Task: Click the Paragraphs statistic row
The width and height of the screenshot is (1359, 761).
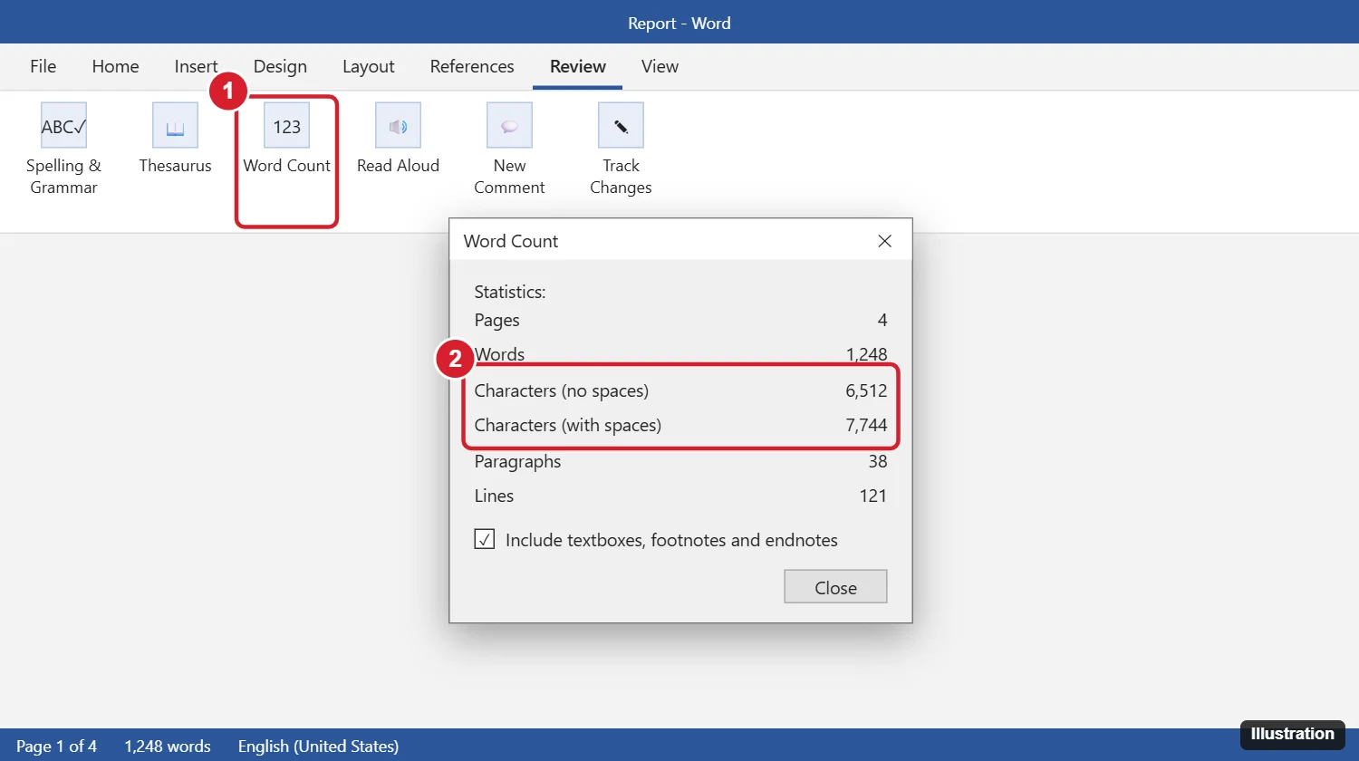Action: [680, 461]
